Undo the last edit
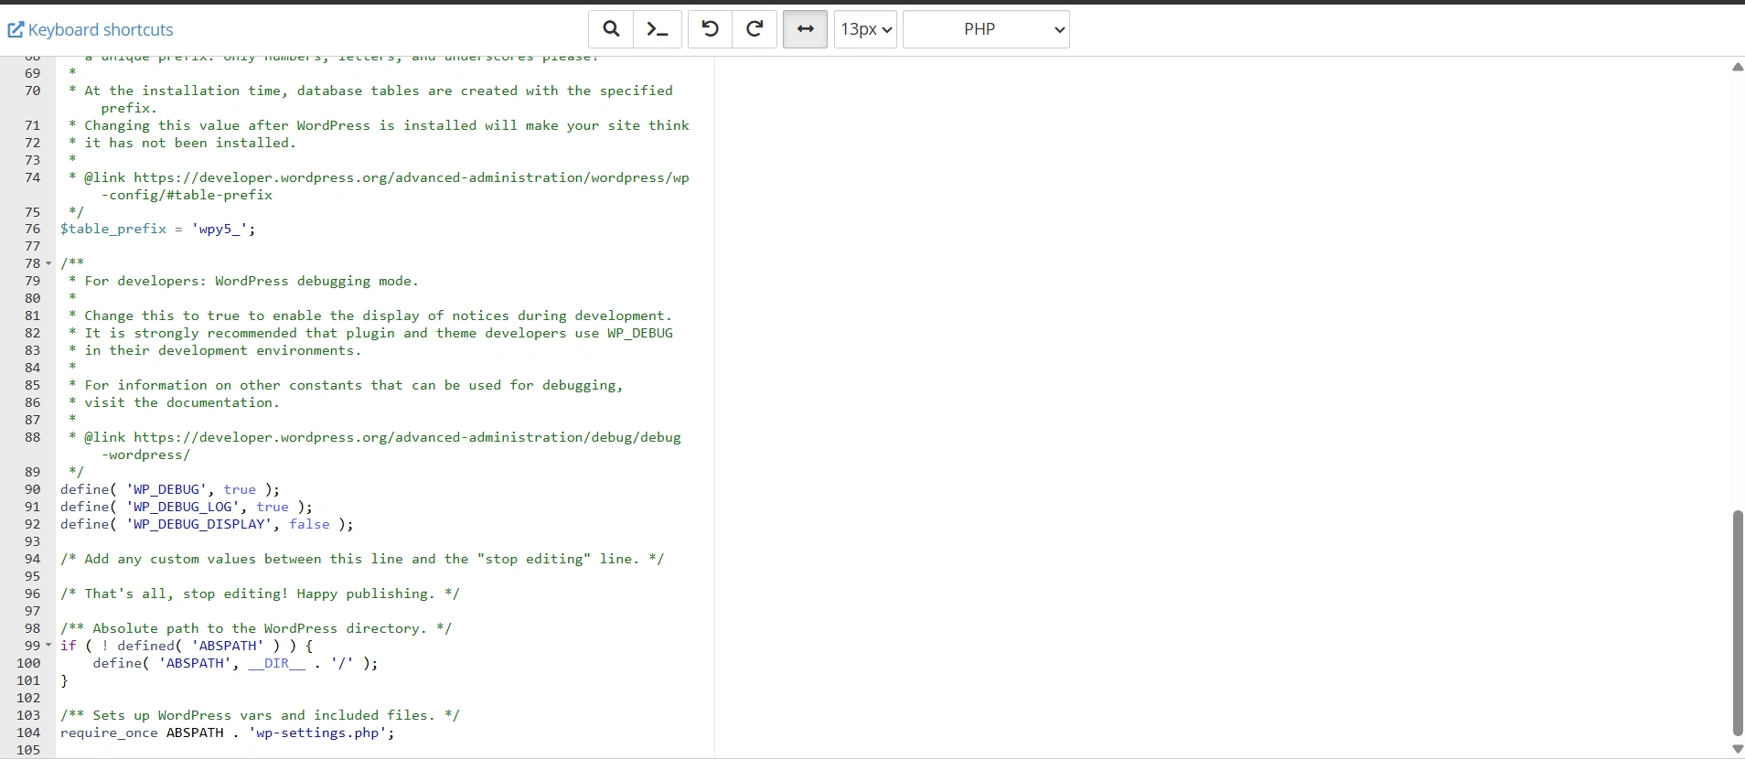The height and width of the screenshot is (770, 1745). pyautogui.click(x=710, y=29)
